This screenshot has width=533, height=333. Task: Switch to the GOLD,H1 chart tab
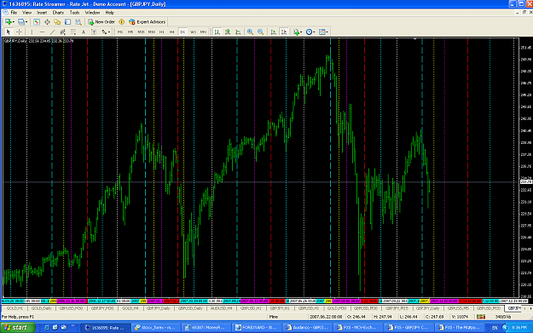point(14,308)
